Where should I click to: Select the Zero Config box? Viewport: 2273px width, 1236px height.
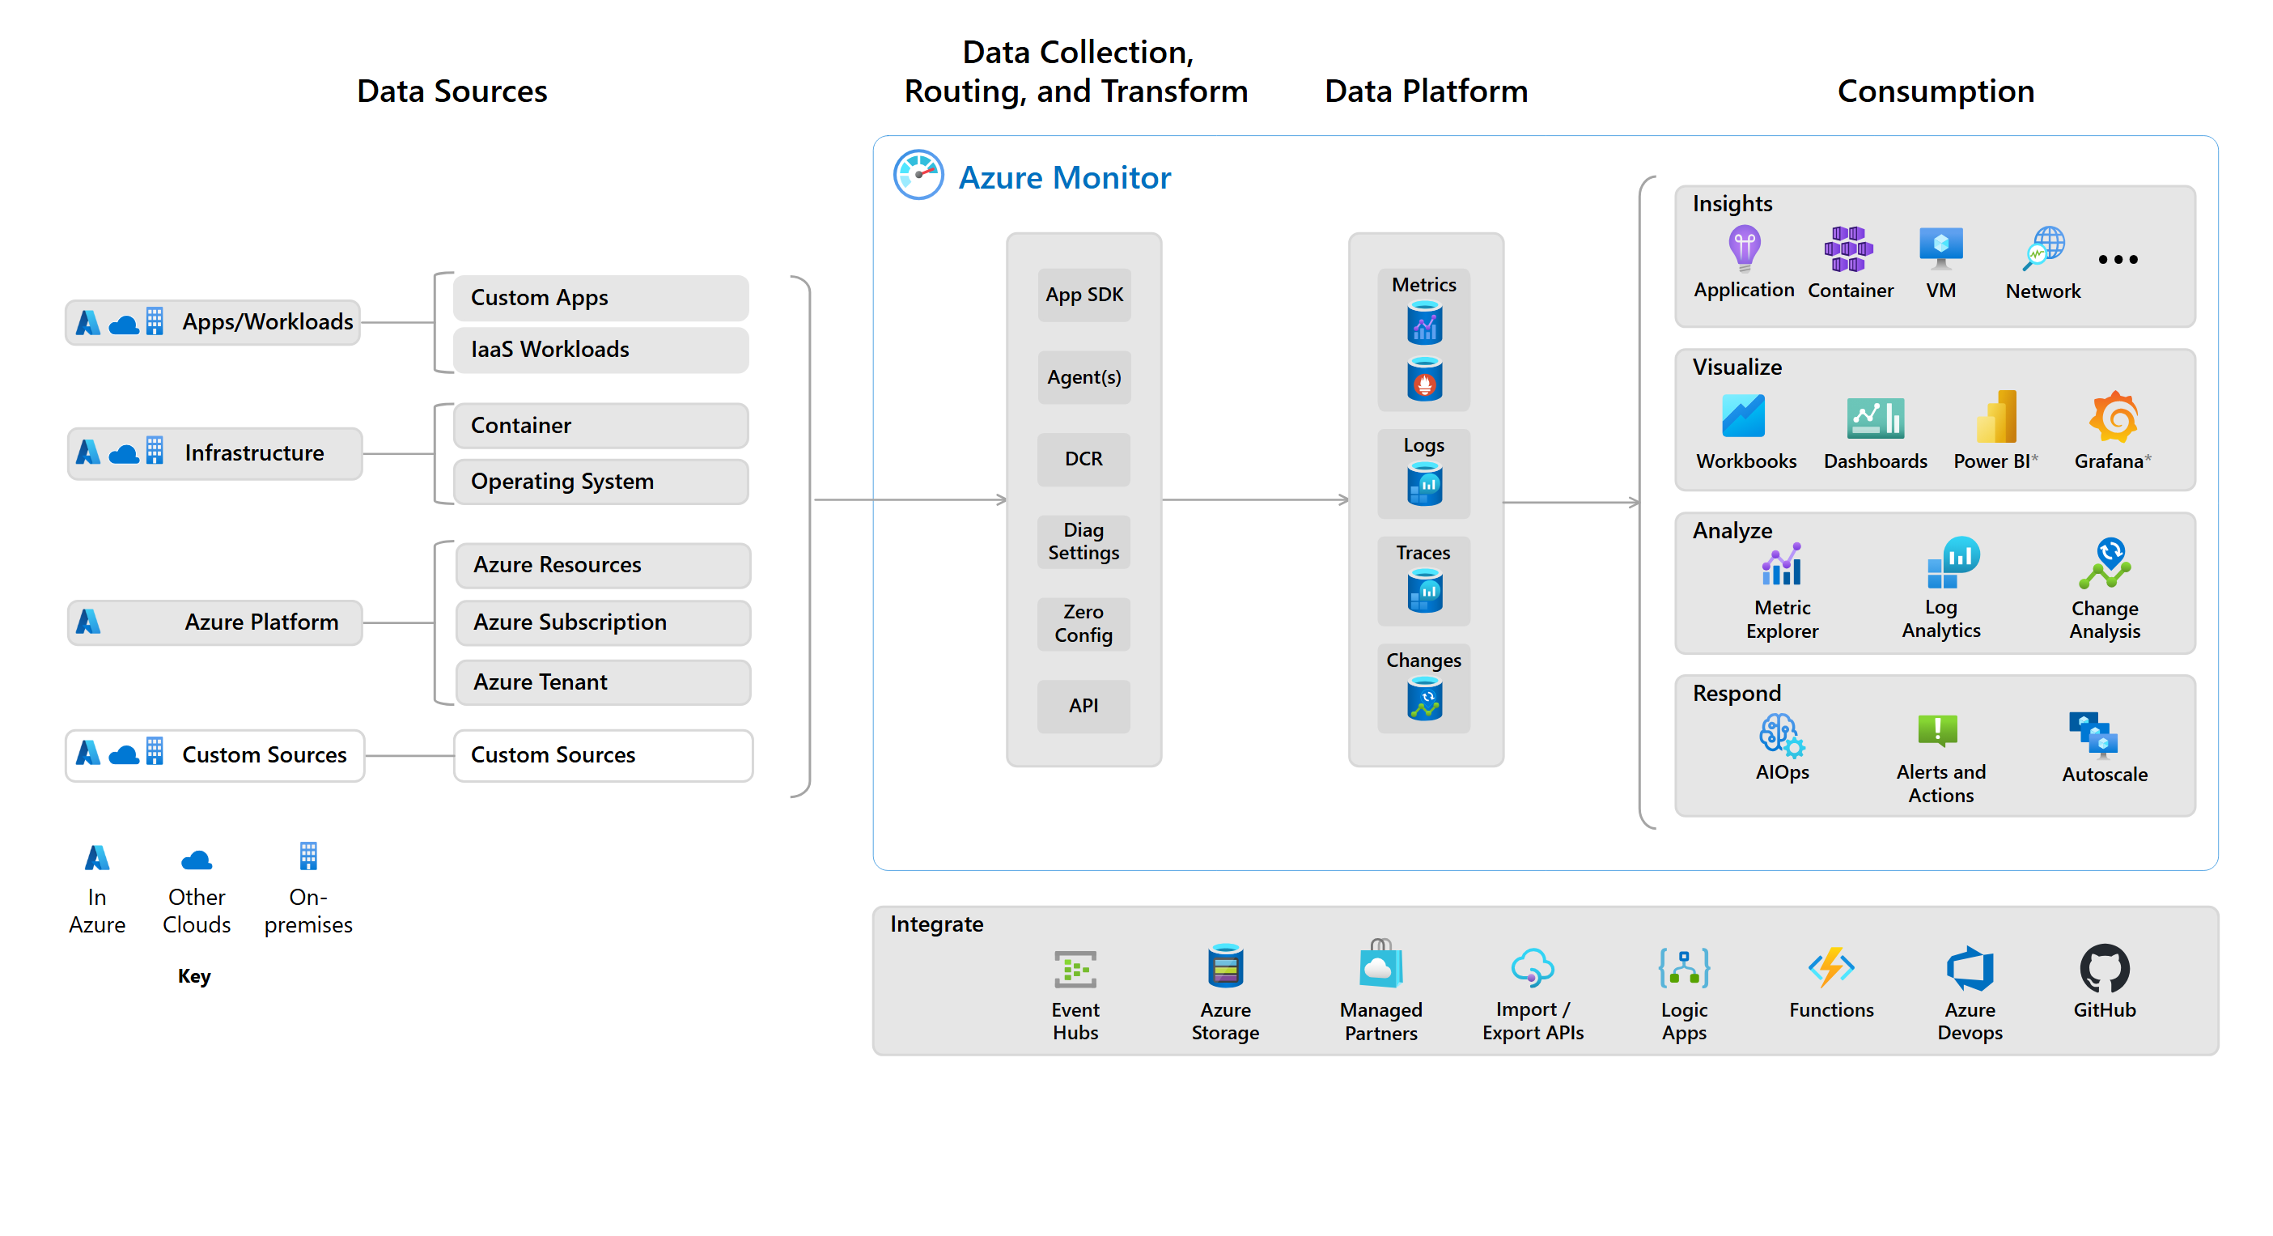point(1083,623)
